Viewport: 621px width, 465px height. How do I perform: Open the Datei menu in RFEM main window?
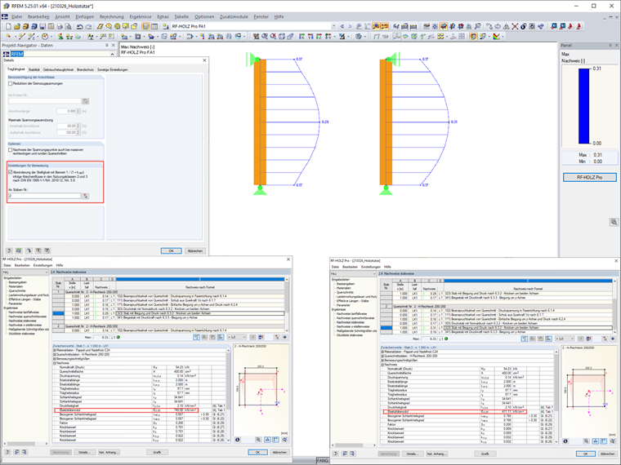coord(17,16)
